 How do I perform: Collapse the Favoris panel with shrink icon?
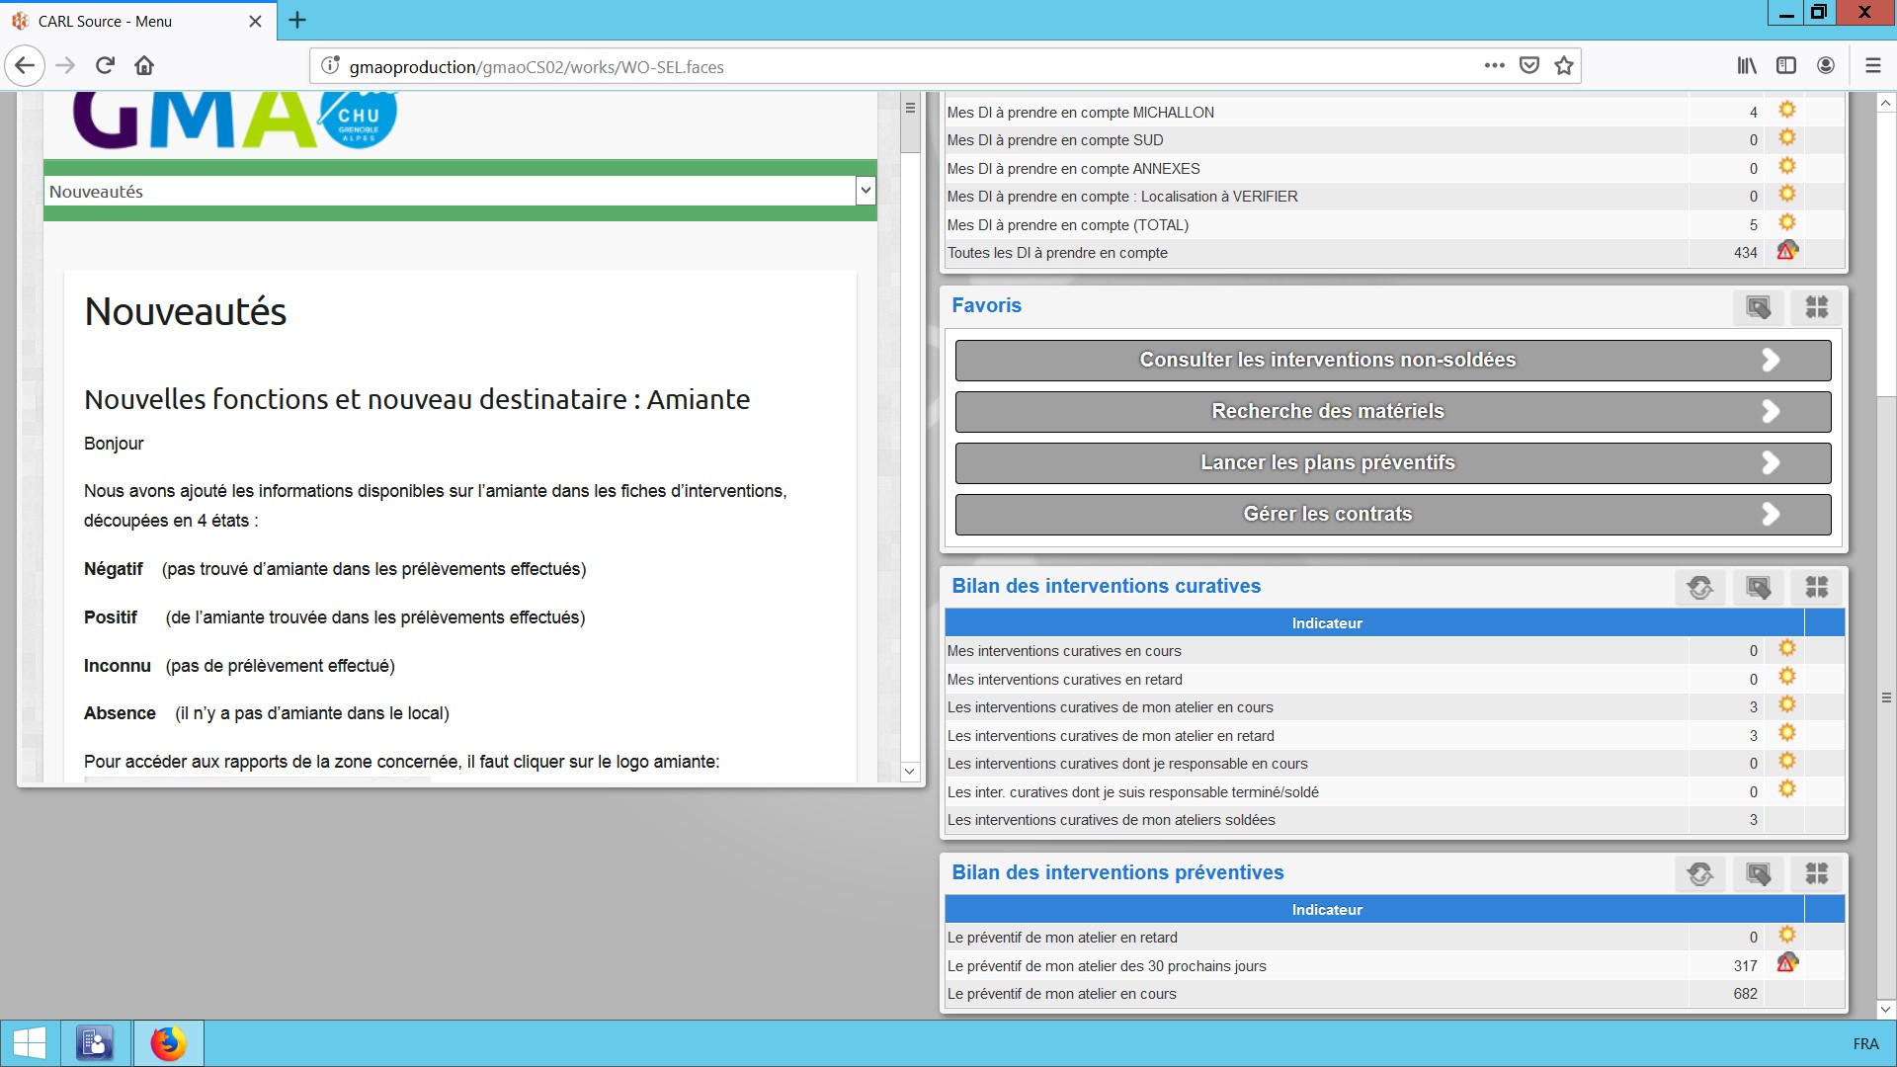1817,307
